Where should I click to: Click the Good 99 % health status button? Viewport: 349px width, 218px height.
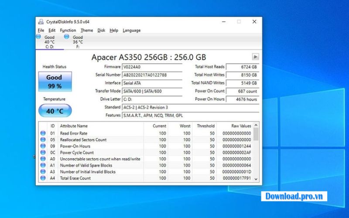tap(55, 82)
